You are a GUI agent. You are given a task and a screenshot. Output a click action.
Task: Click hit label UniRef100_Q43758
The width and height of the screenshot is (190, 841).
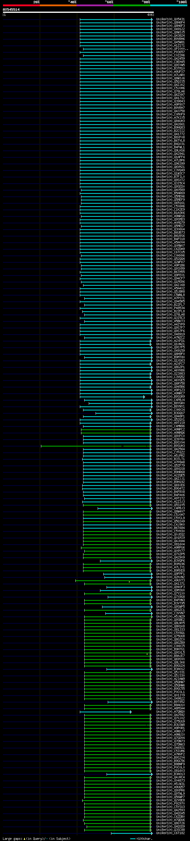(170, 111)
